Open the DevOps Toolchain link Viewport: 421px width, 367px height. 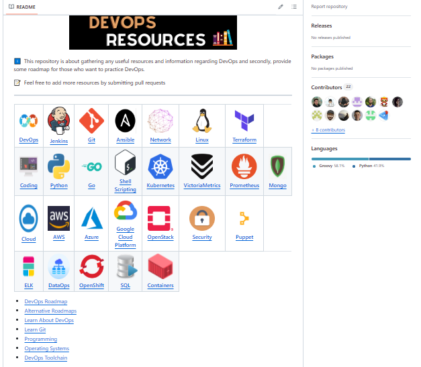(x=46, y=358)
